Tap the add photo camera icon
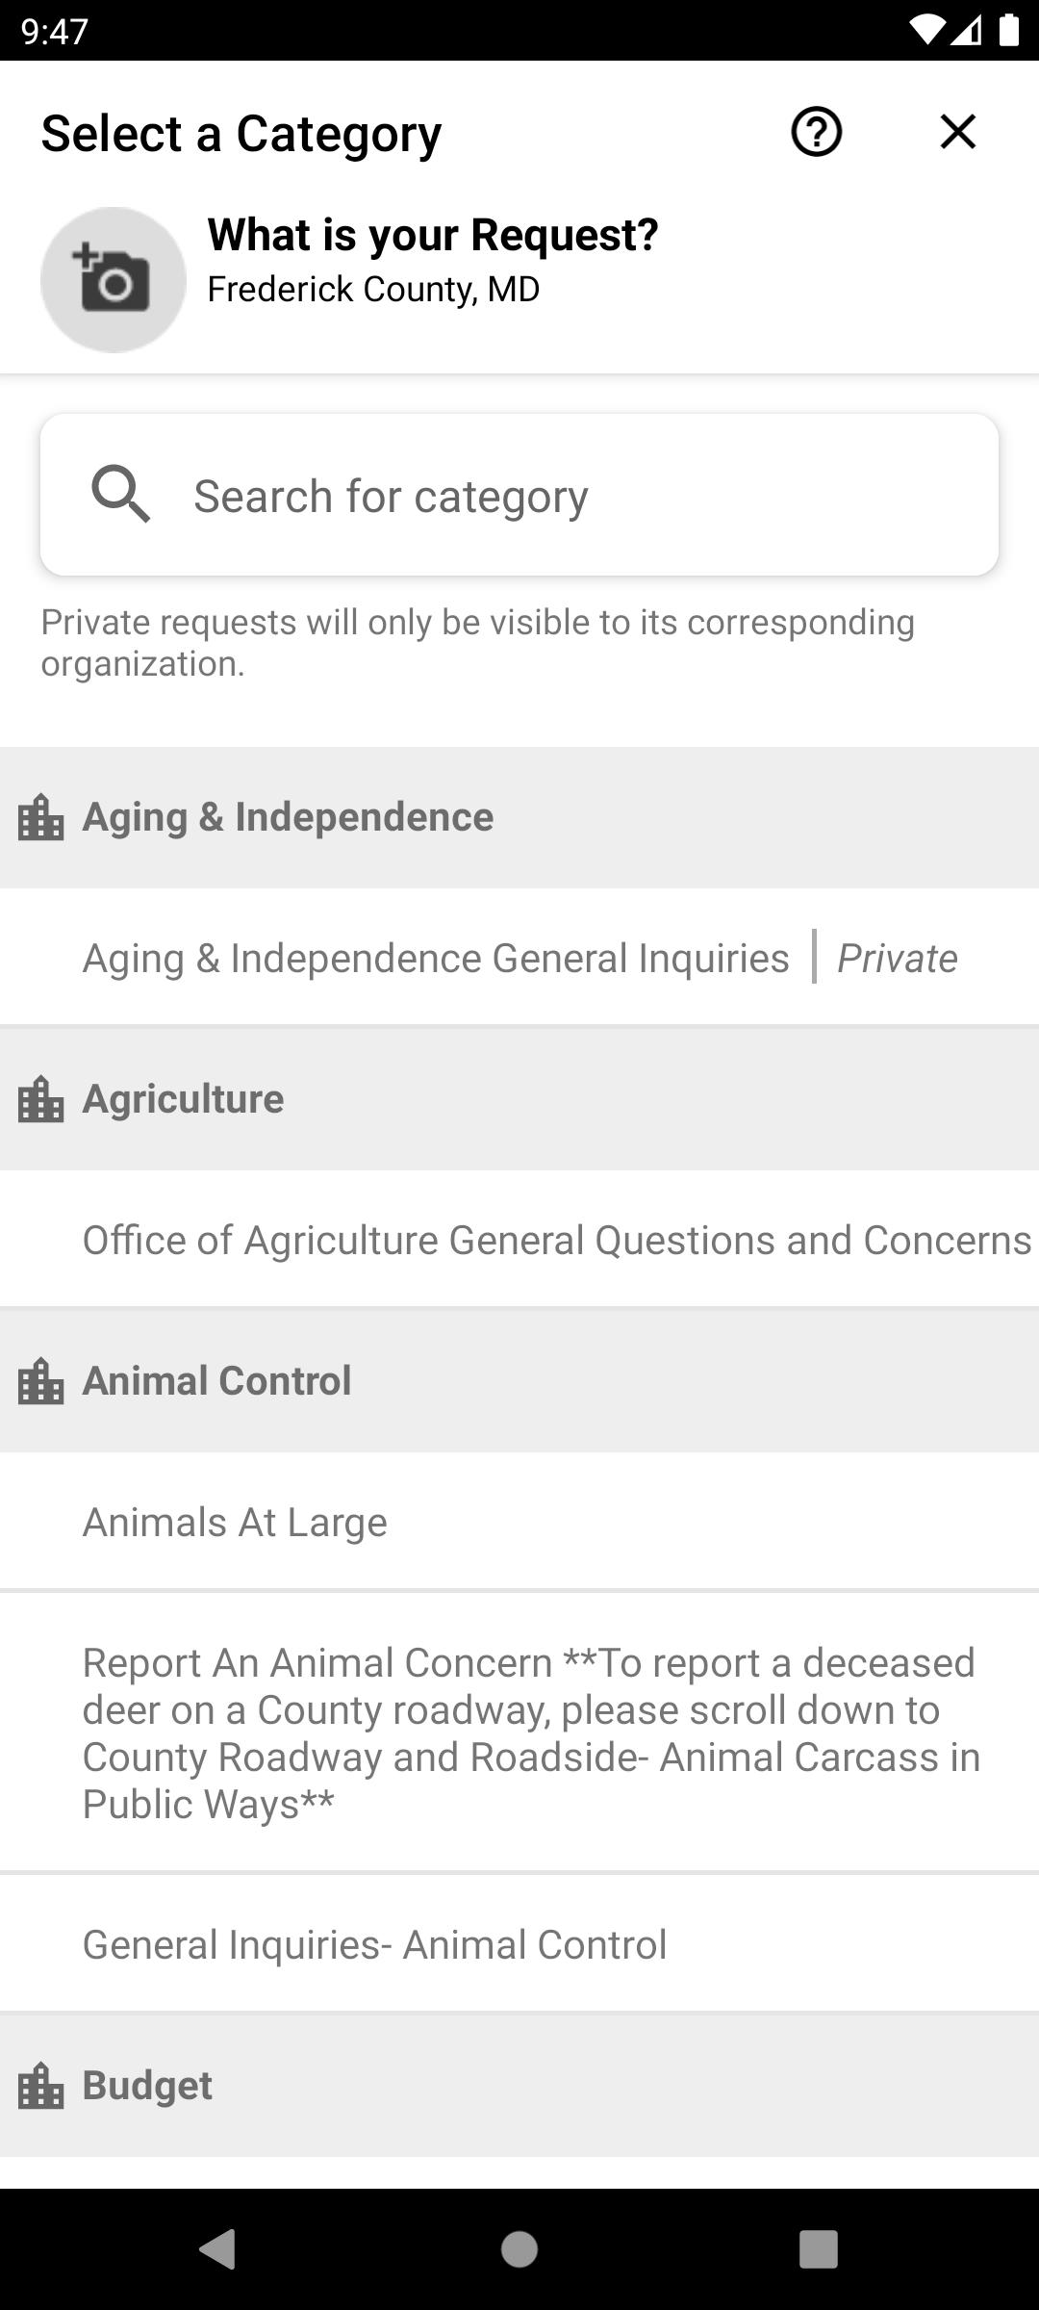The width and height of the screenshot is (1039, 2310). (x=114, y=280)
